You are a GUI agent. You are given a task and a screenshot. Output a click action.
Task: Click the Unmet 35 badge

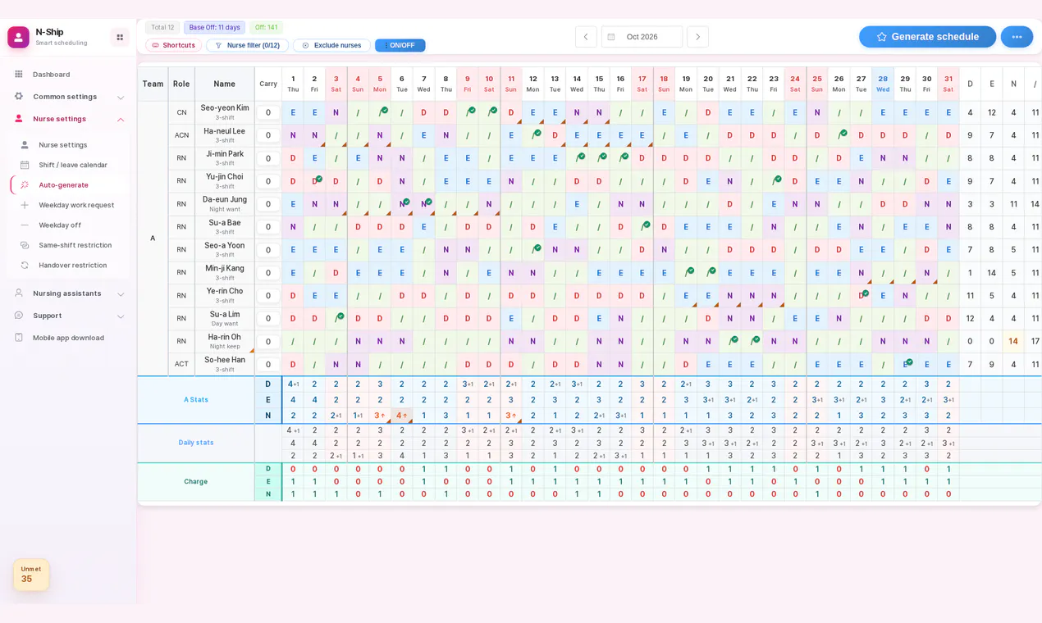coord(31,575)
